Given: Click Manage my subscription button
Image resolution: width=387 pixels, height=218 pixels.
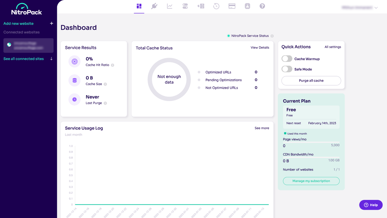Looking at the screenshot, I should [311, 181].
